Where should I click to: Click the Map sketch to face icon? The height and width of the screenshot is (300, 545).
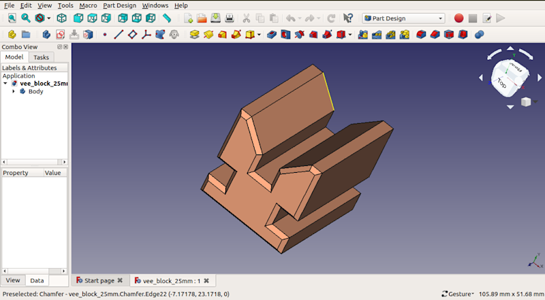pyautogui.click(x=88, y=35)
